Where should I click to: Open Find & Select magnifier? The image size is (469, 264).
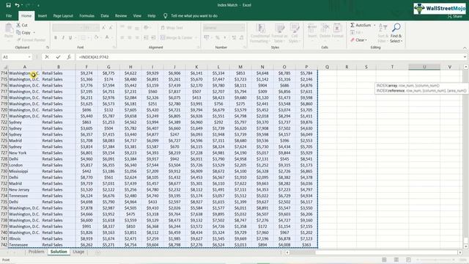pyautogui.click(x=396, y=33)
